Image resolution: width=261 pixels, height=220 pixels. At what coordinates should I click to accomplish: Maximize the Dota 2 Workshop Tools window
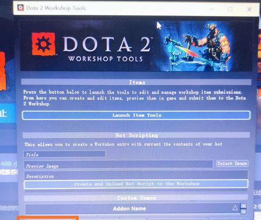point(230,9)
